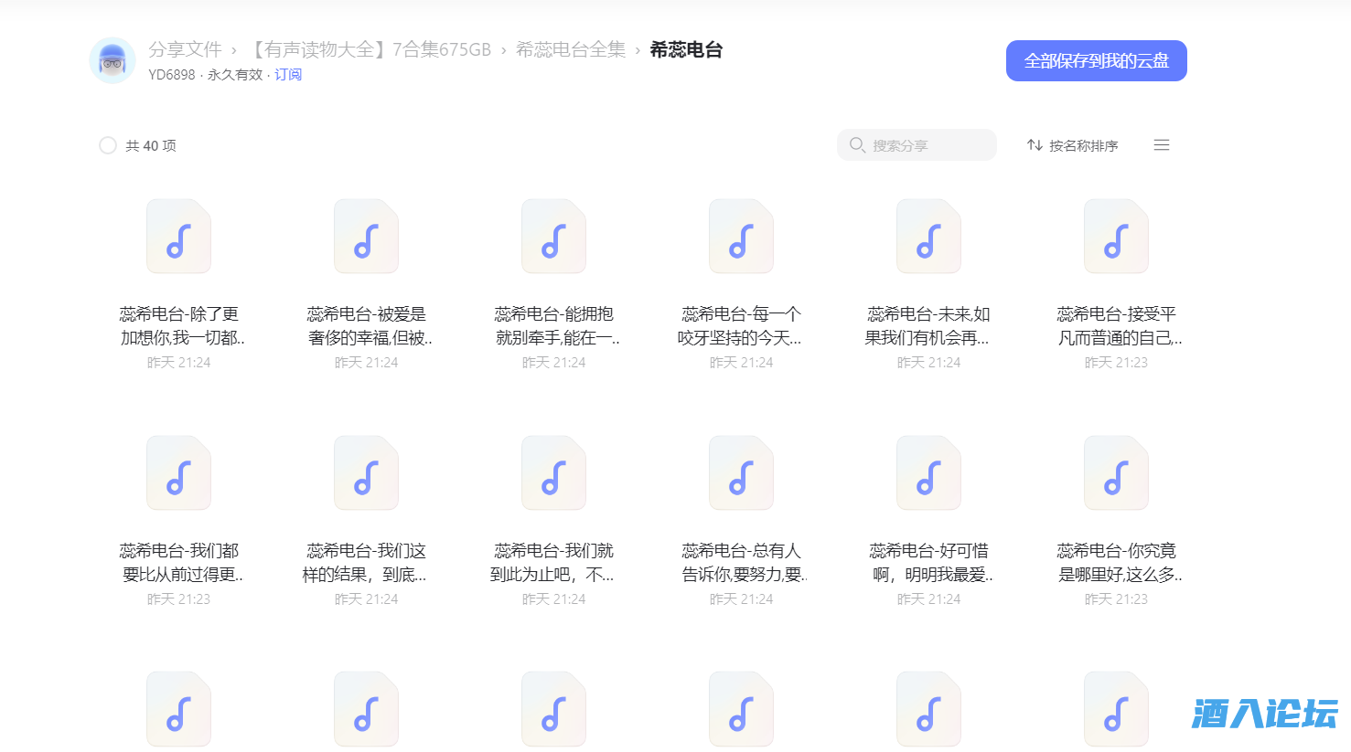Viewport: 1351px width, 752px height.
Task: Open 蕊希电台-能拥抱就别牵手 via its audio icon
Action: (x=553, y=236)
